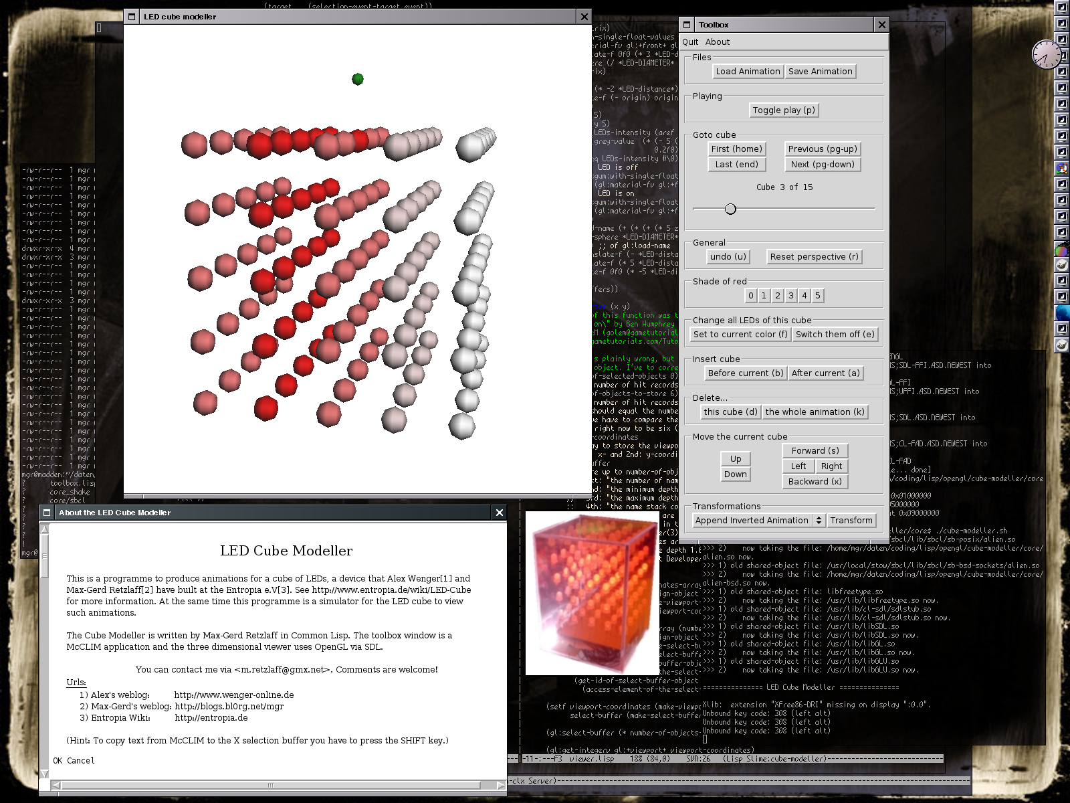Insert cube Before current (b)
Image resolution: width=1070 pixels, height=803 pixels.
pos(746,373)
